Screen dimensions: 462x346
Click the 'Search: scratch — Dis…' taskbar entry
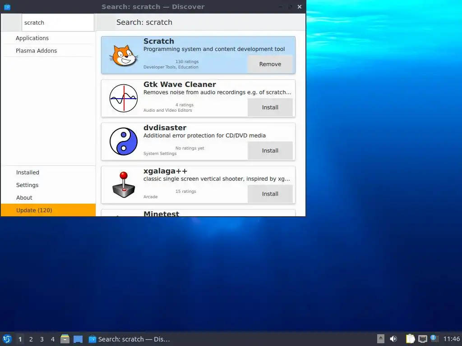pyautogui.click(x=129, y=339)
